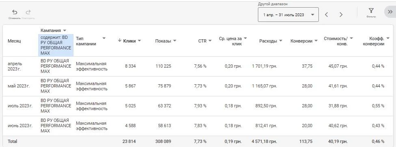
Task: Open the Коэфф. конверсии column dropdown arrow
Action: click(x=388, y=38)
